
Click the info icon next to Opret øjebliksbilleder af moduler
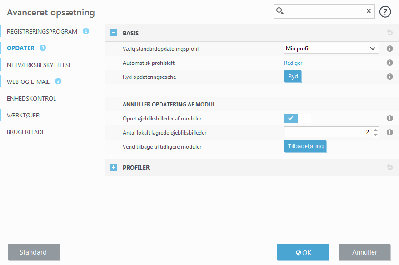[389, 118]
